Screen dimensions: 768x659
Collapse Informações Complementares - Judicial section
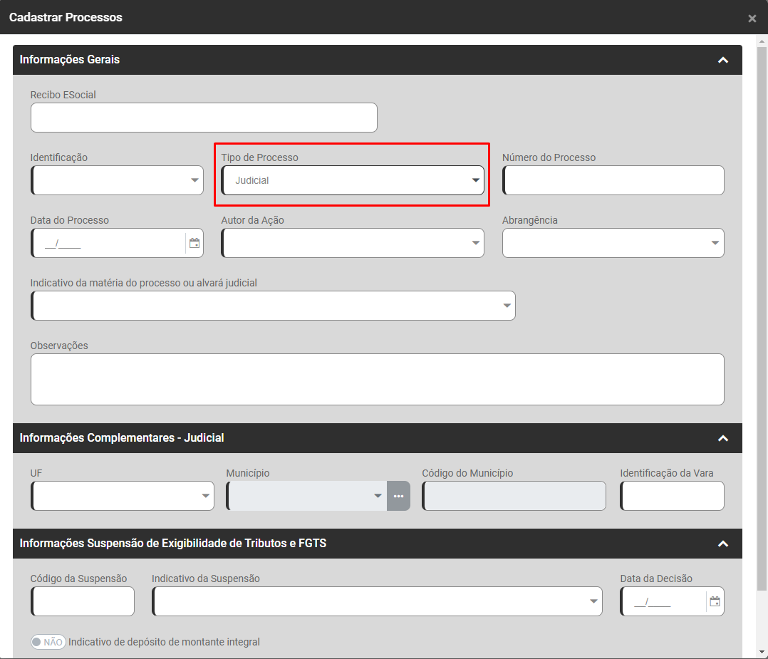point(722,438)
